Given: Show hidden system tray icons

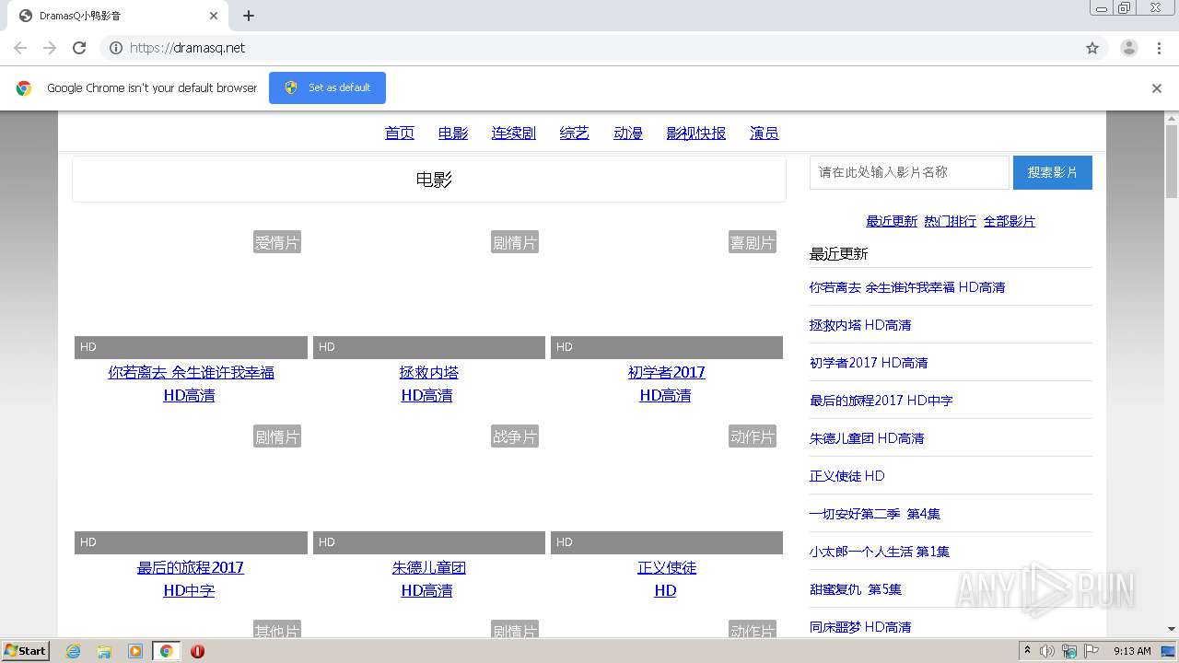Looking at the screenshot, I should point(1027,650).
